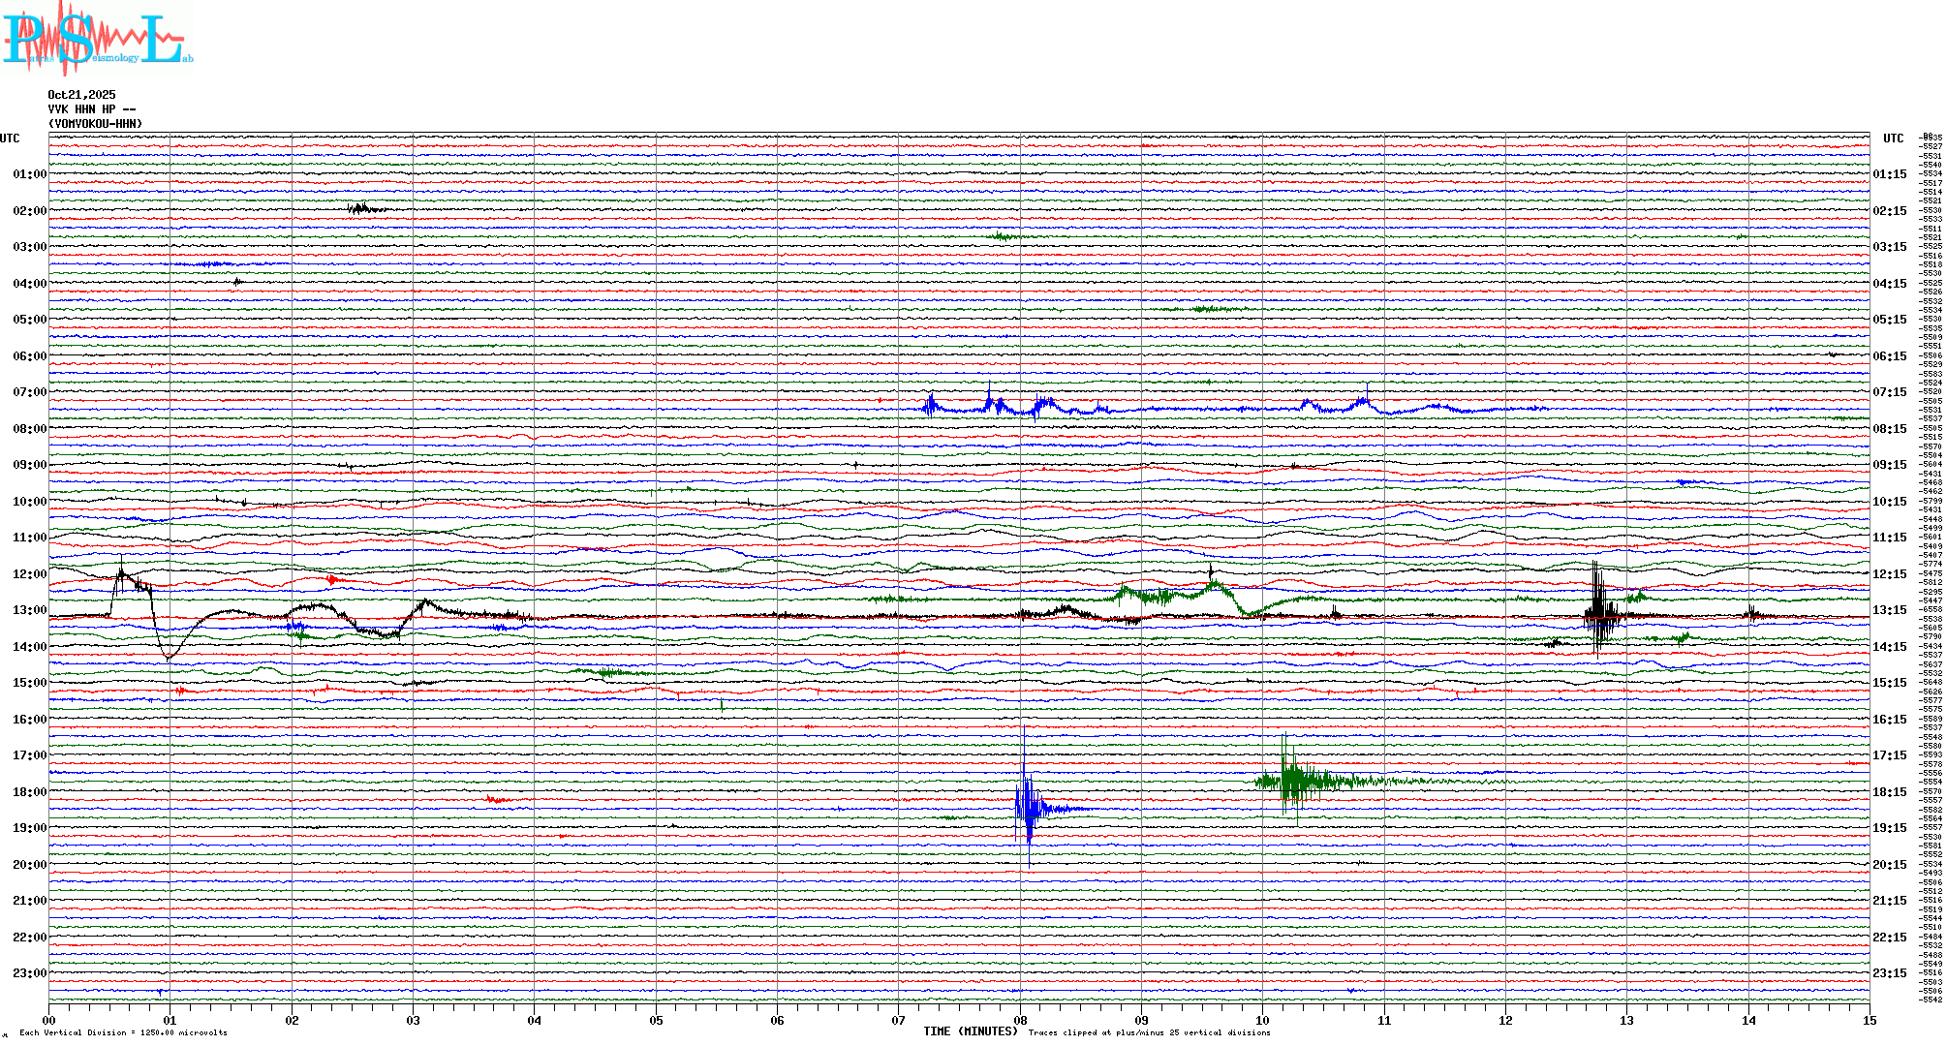The image size is (1947, 1046).
Task: Click the blue wavy trace at 07:15 row
Action: click(1041, 406)
